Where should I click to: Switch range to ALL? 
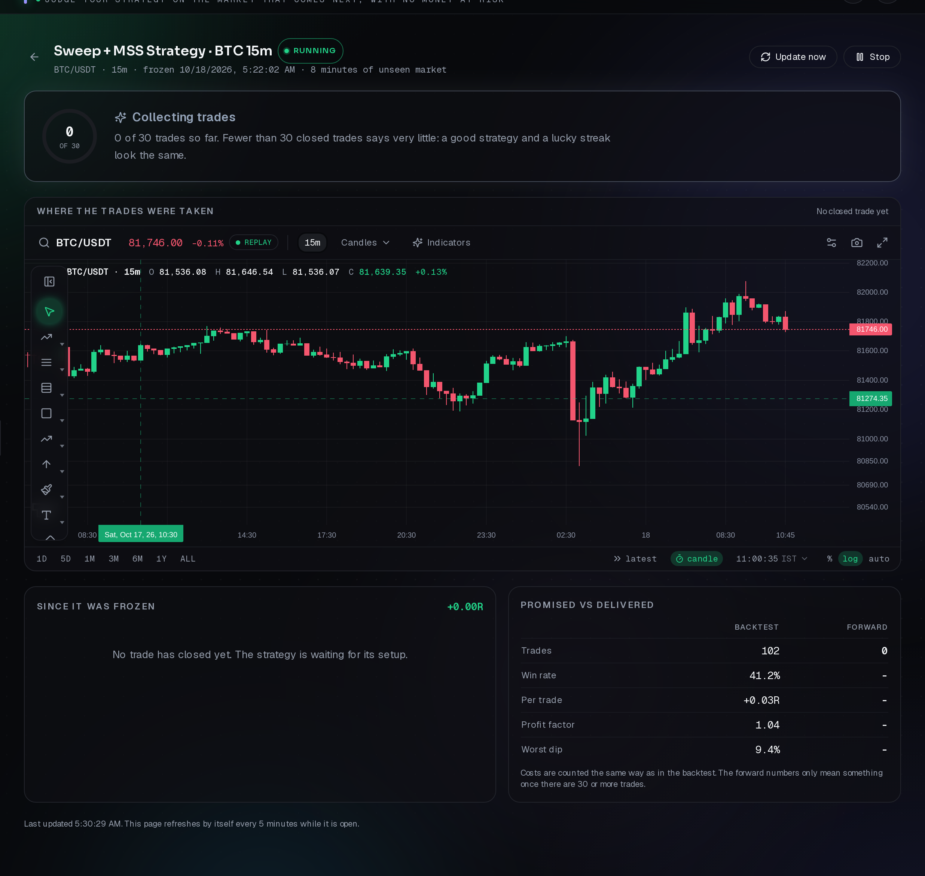tap(187, 559)
